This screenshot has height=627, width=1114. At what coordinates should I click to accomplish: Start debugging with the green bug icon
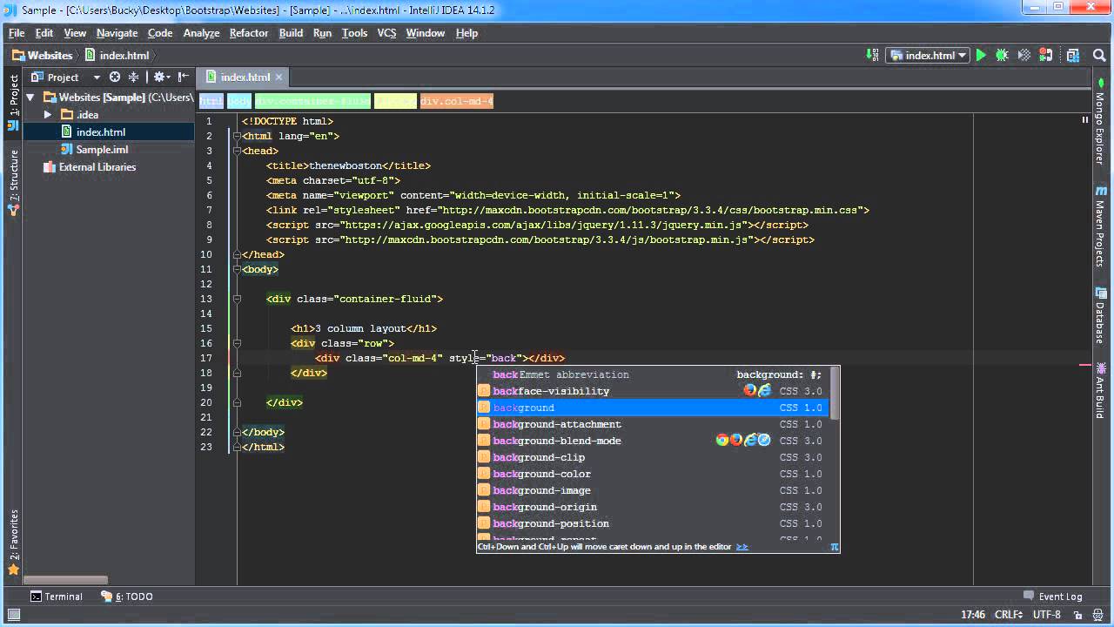[1002, 56]
